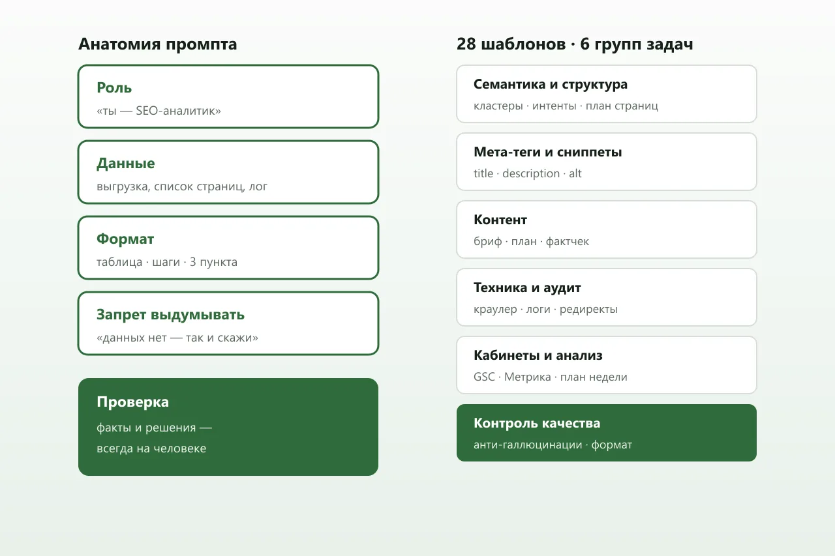Click the line 'всегда на человеке'
The image size is (835, 556).
[x=151, y=448]
